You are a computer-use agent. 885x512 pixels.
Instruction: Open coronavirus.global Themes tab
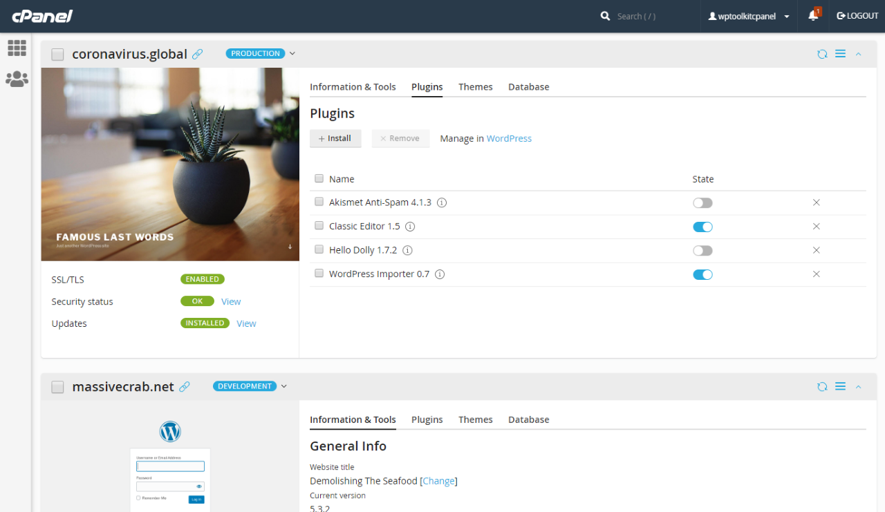(x=476, y=87)
